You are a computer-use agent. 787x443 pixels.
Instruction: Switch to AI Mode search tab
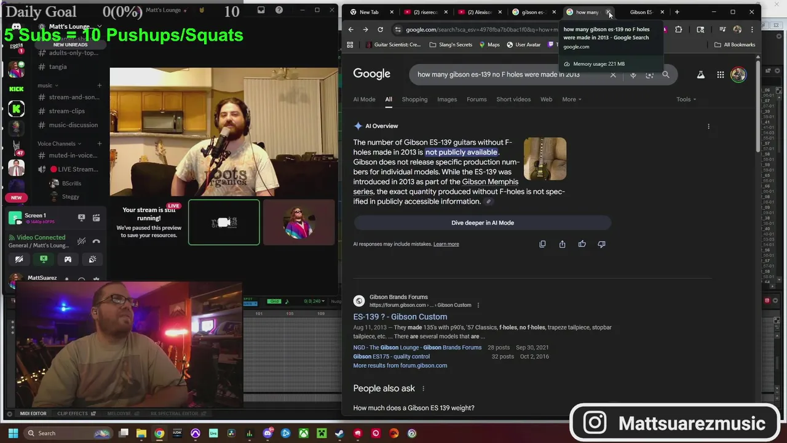click(x=364, y=99)
